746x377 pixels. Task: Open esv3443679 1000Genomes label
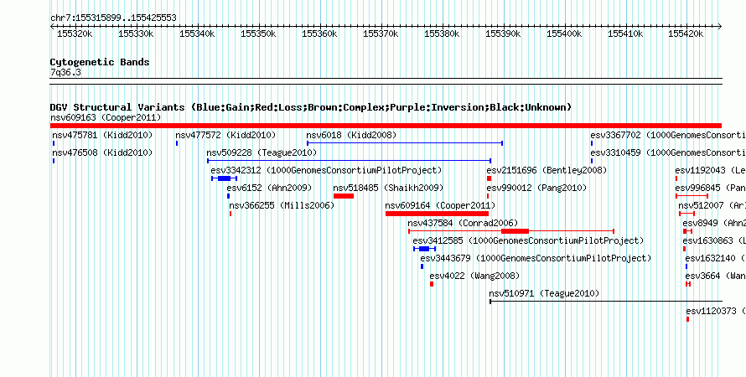[x=536, y=258]
